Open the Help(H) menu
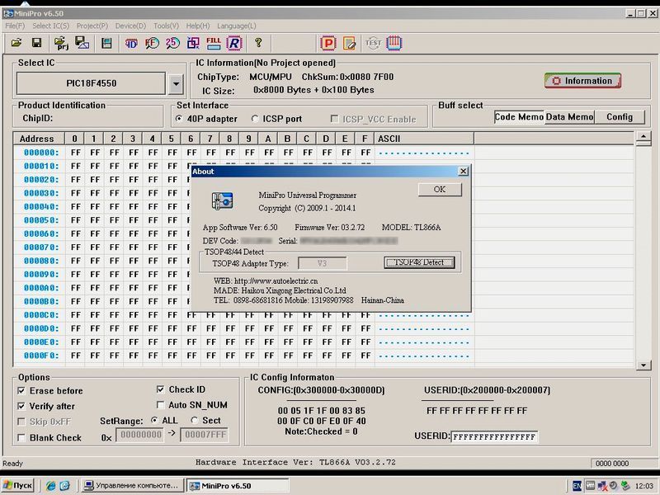 [x=198, y=26]
